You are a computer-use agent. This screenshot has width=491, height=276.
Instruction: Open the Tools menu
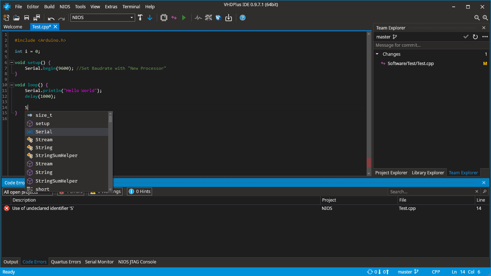pyautogui.click(x=80, y=6)
